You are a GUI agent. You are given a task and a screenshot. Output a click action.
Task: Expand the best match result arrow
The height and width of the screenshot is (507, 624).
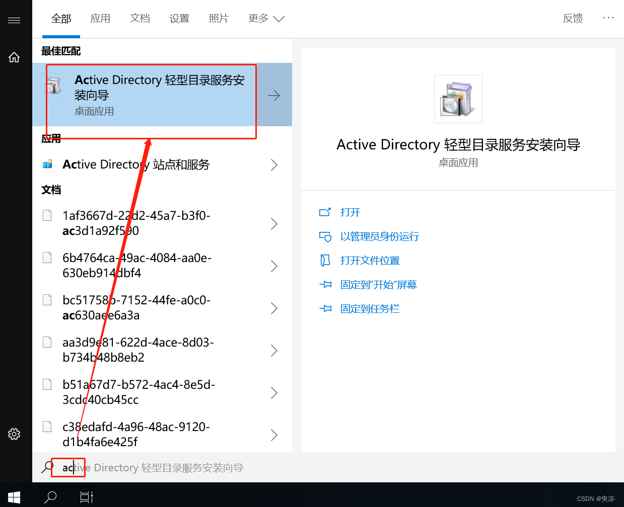coord(274,96)
